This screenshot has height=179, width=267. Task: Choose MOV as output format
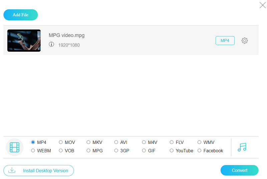(x=61, y=142)
